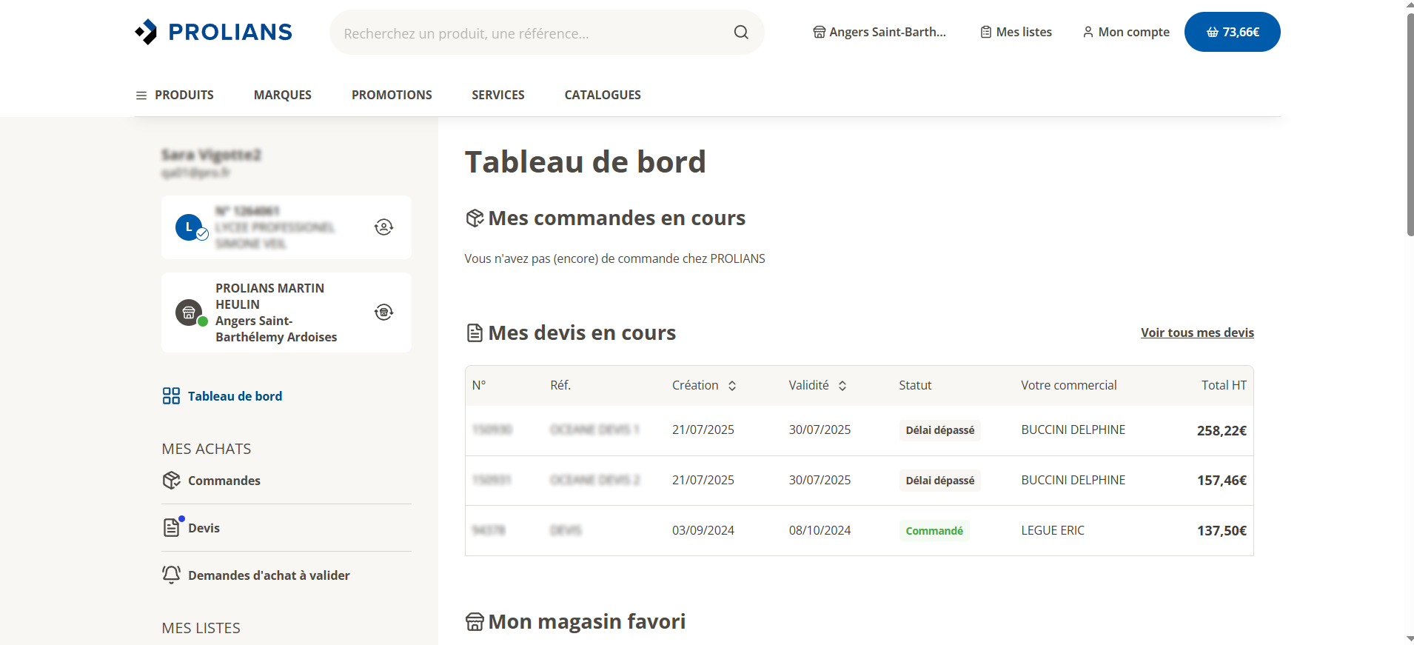Screen dimensions: 1414x645
Task: Click the MES ACHATS section heading
Action: pos(207,449)
